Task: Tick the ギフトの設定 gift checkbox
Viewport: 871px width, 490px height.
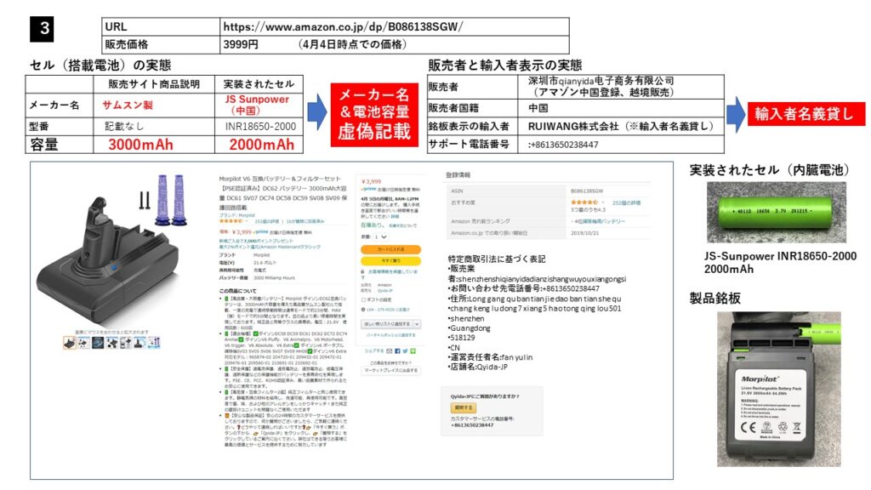Action: (x=364, y=299)
